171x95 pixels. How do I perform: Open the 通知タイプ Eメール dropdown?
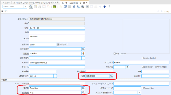55,76
